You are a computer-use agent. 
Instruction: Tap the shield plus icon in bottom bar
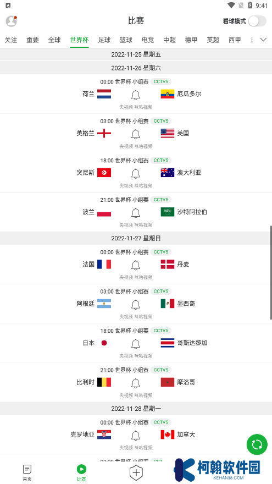tap(136, 472)
